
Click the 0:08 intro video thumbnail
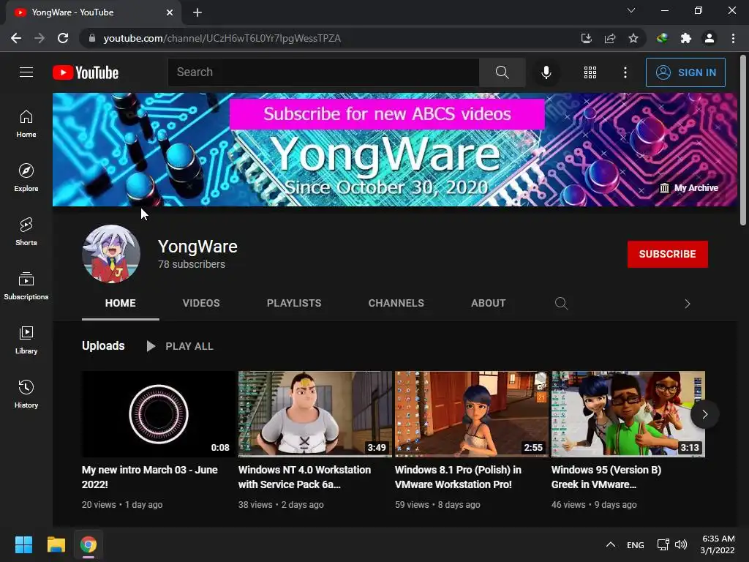tap(159, 414)
